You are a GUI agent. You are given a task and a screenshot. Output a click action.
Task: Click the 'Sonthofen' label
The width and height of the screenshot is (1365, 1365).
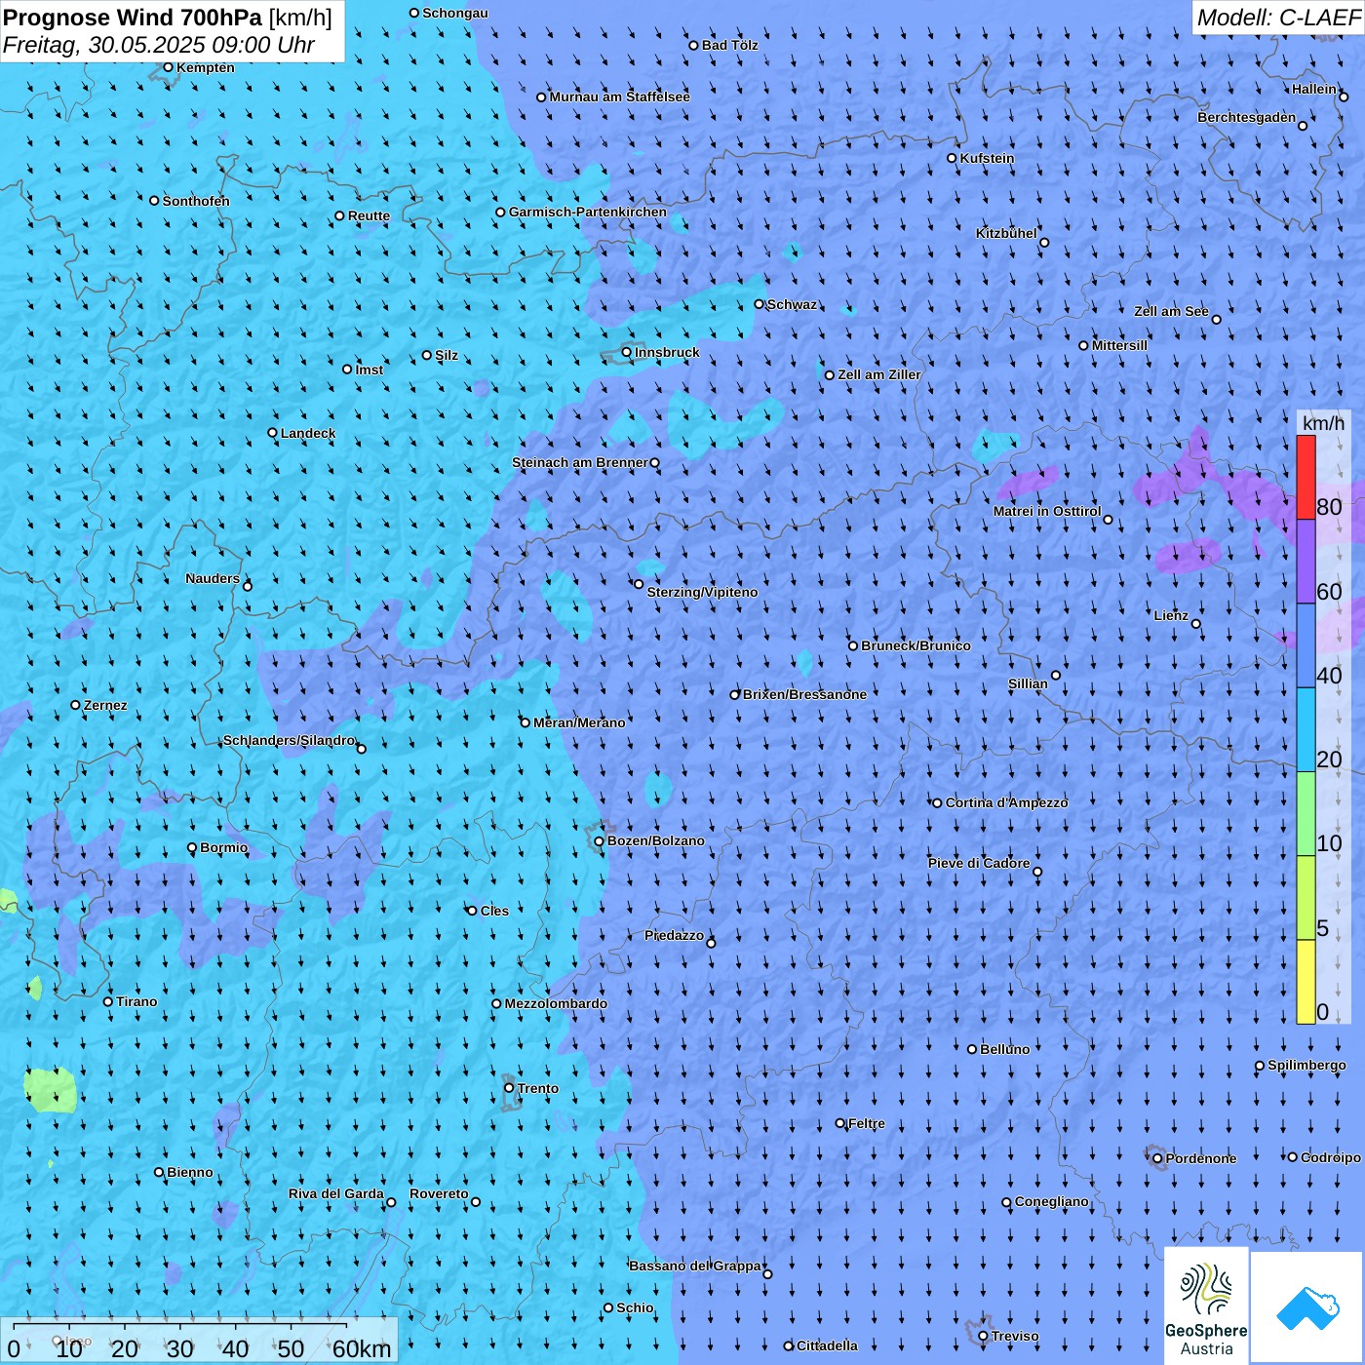coord(196,201)
